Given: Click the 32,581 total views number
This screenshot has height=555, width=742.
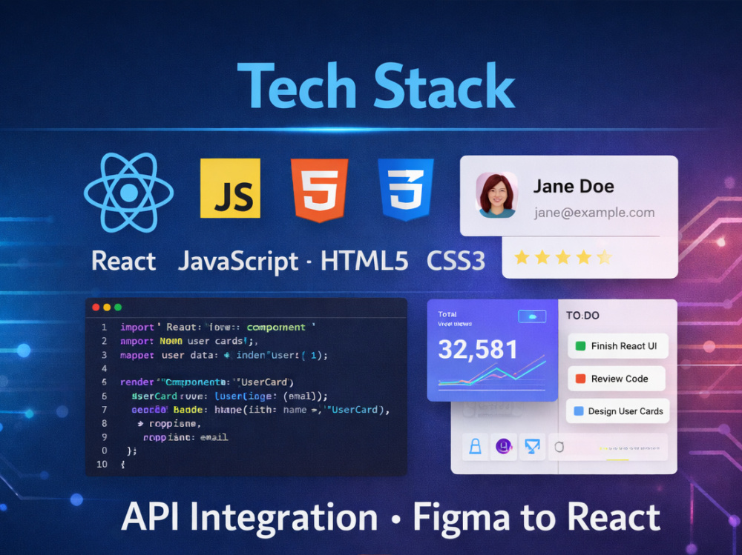Looking at the screenshot, I should point(478,350).
